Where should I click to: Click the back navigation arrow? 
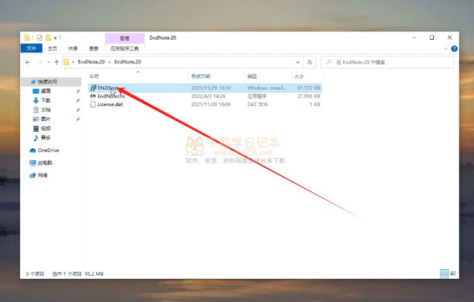pyautogui.click(x=28, y=62)
